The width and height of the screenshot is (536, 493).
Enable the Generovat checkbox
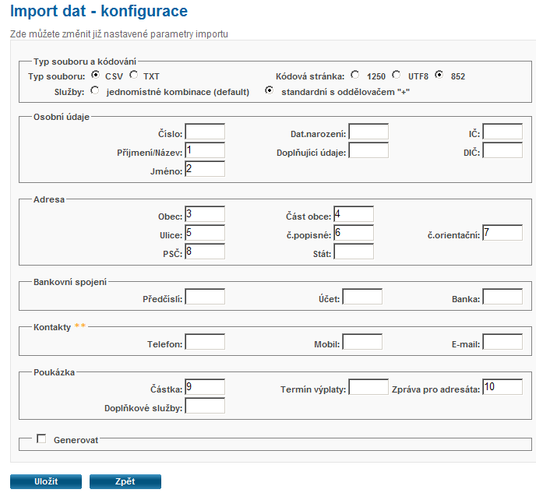coord(41,438)
